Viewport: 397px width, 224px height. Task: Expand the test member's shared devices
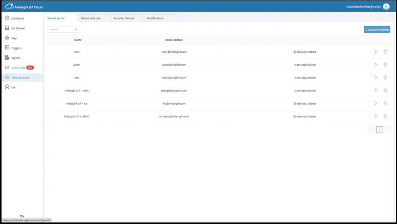pos(376,78)
